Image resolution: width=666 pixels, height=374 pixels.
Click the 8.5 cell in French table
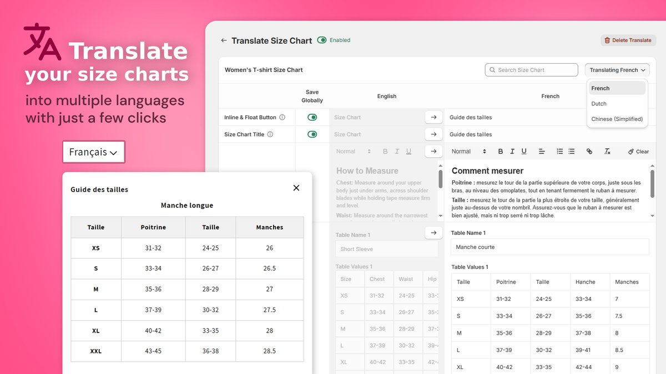pyautogui.click(x=629, y=350)
